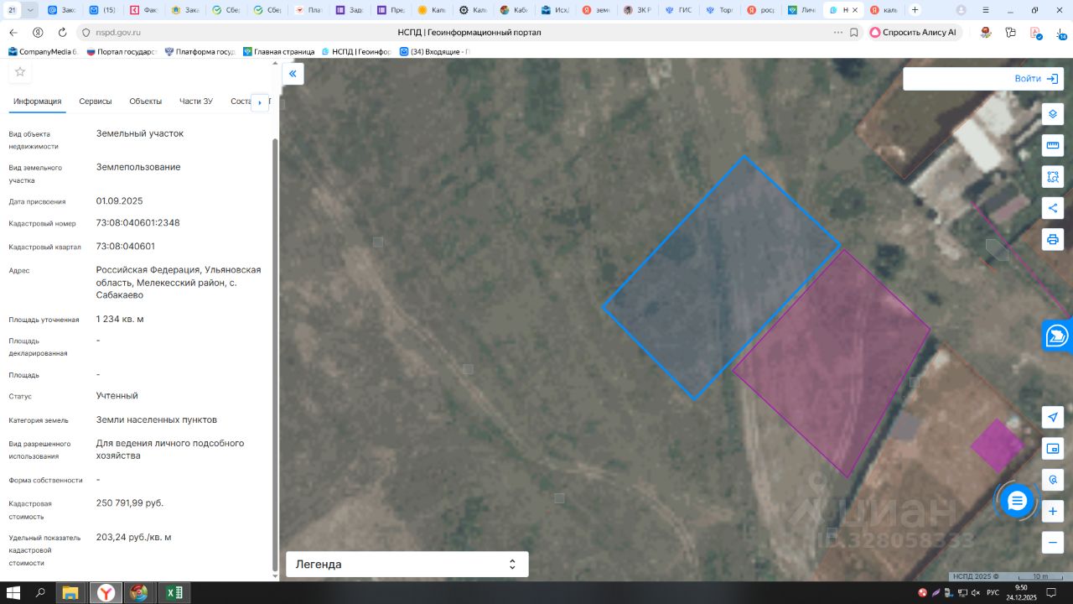The width and height of the screenshot is (1073, 604).
Task: Share the current map view
Action: click(x=1053, y=208)
